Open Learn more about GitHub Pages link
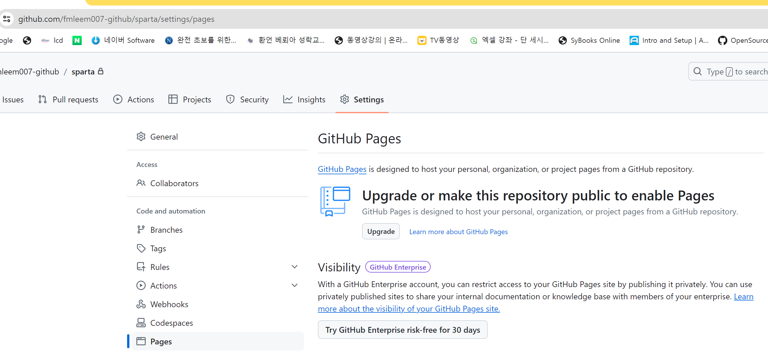Viewport: 768px width, 354px height. (x=458, y=232)
